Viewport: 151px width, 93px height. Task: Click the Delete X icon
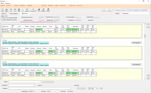(27, 10)
